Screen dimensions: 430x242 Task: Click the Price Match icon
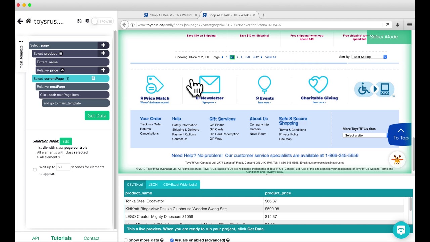155,84
